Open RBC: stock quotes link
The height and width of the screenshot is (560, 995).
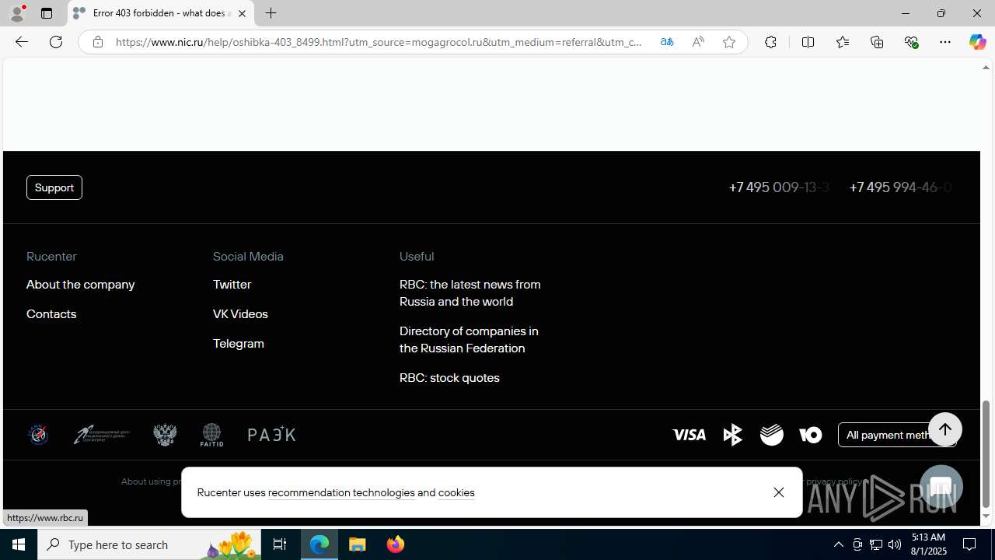point(449,378)
